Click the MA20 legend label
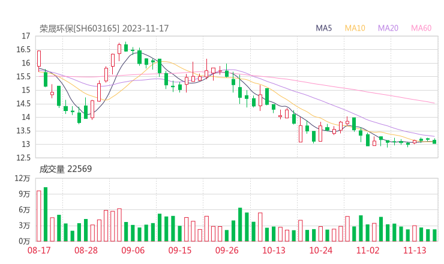Image resolution: width=444 pixels, height=264 pixels. (388, 28)
